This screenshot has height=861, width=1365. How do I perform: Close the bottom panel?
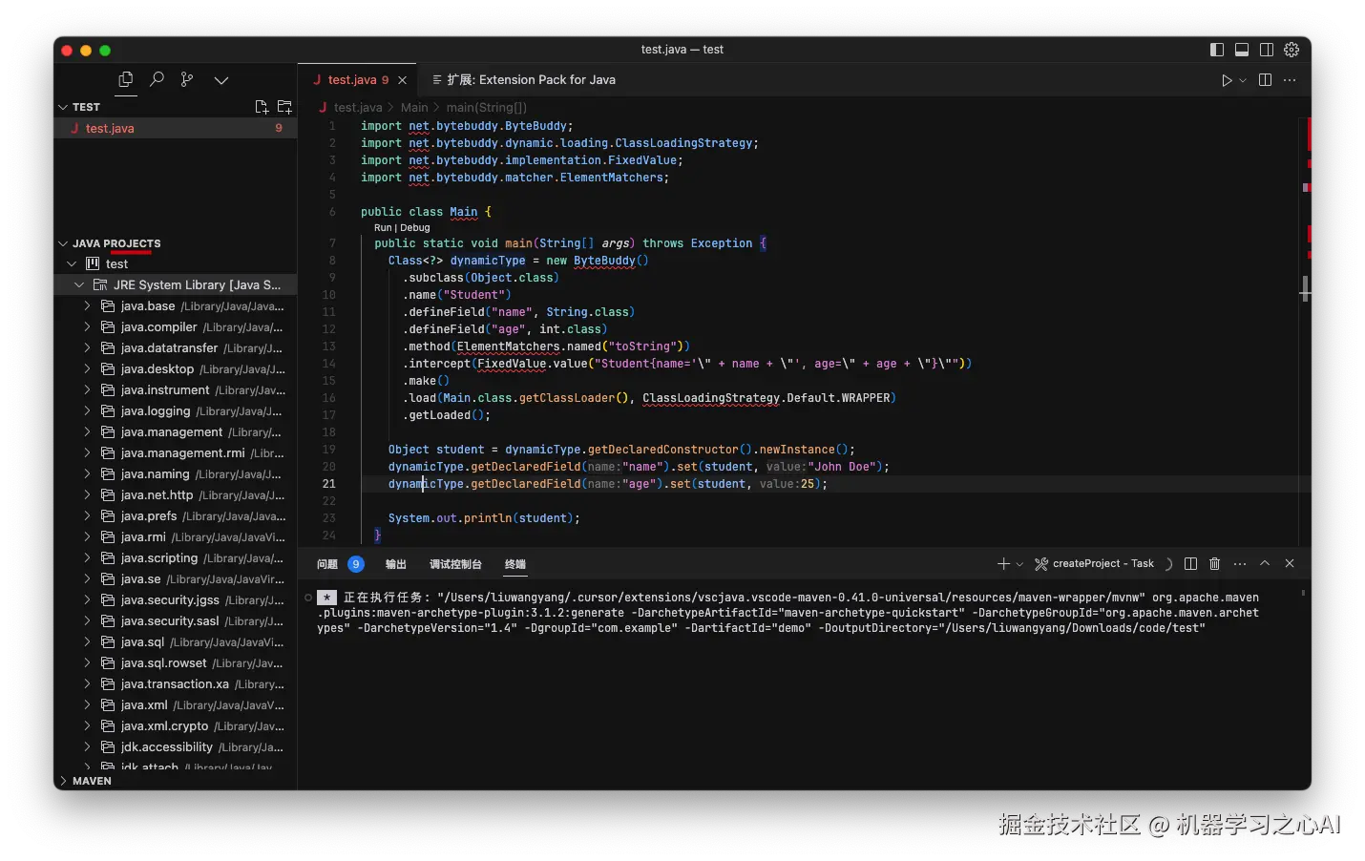1290,564
